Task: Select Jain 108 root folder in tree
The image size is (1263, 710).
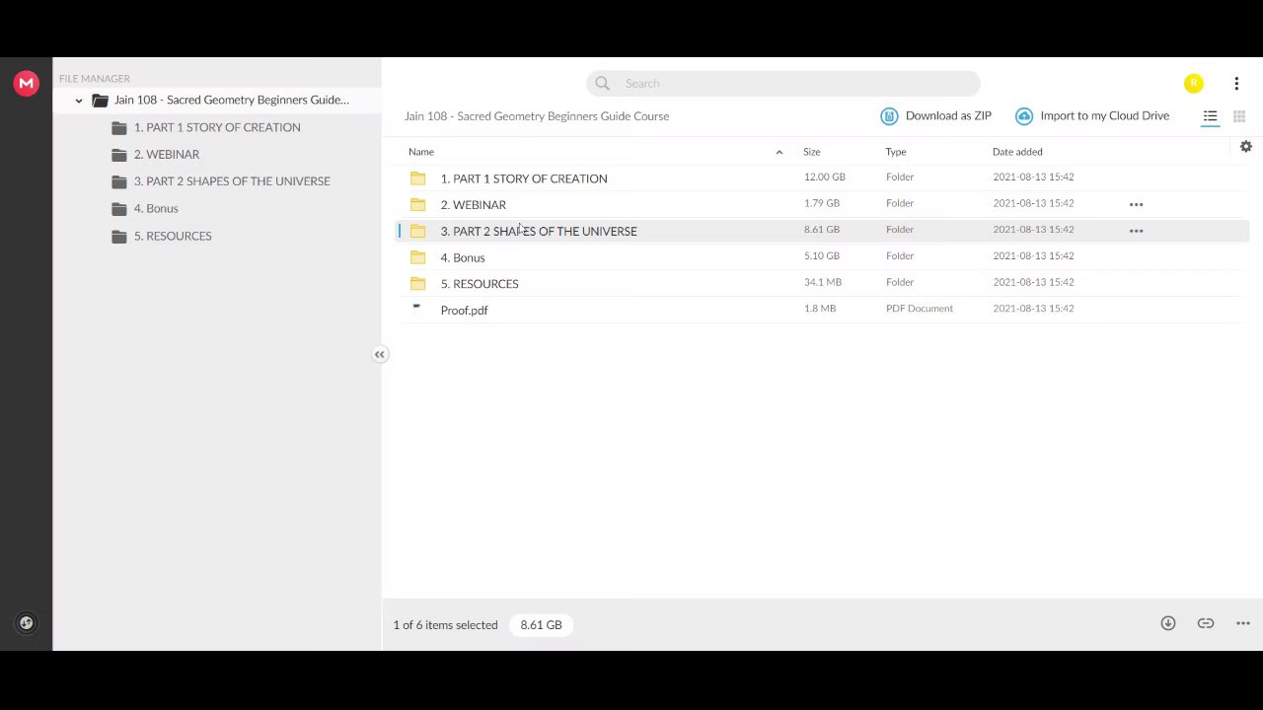Action: 231,100
